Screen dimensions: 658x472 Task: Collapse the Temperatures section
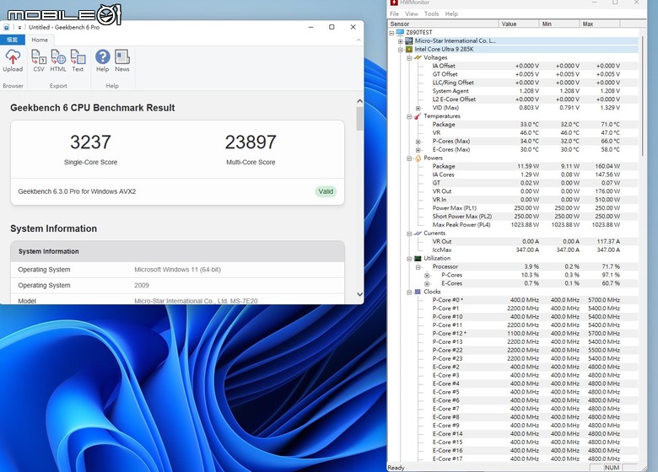pyautogui.click(x=409, y=116)
